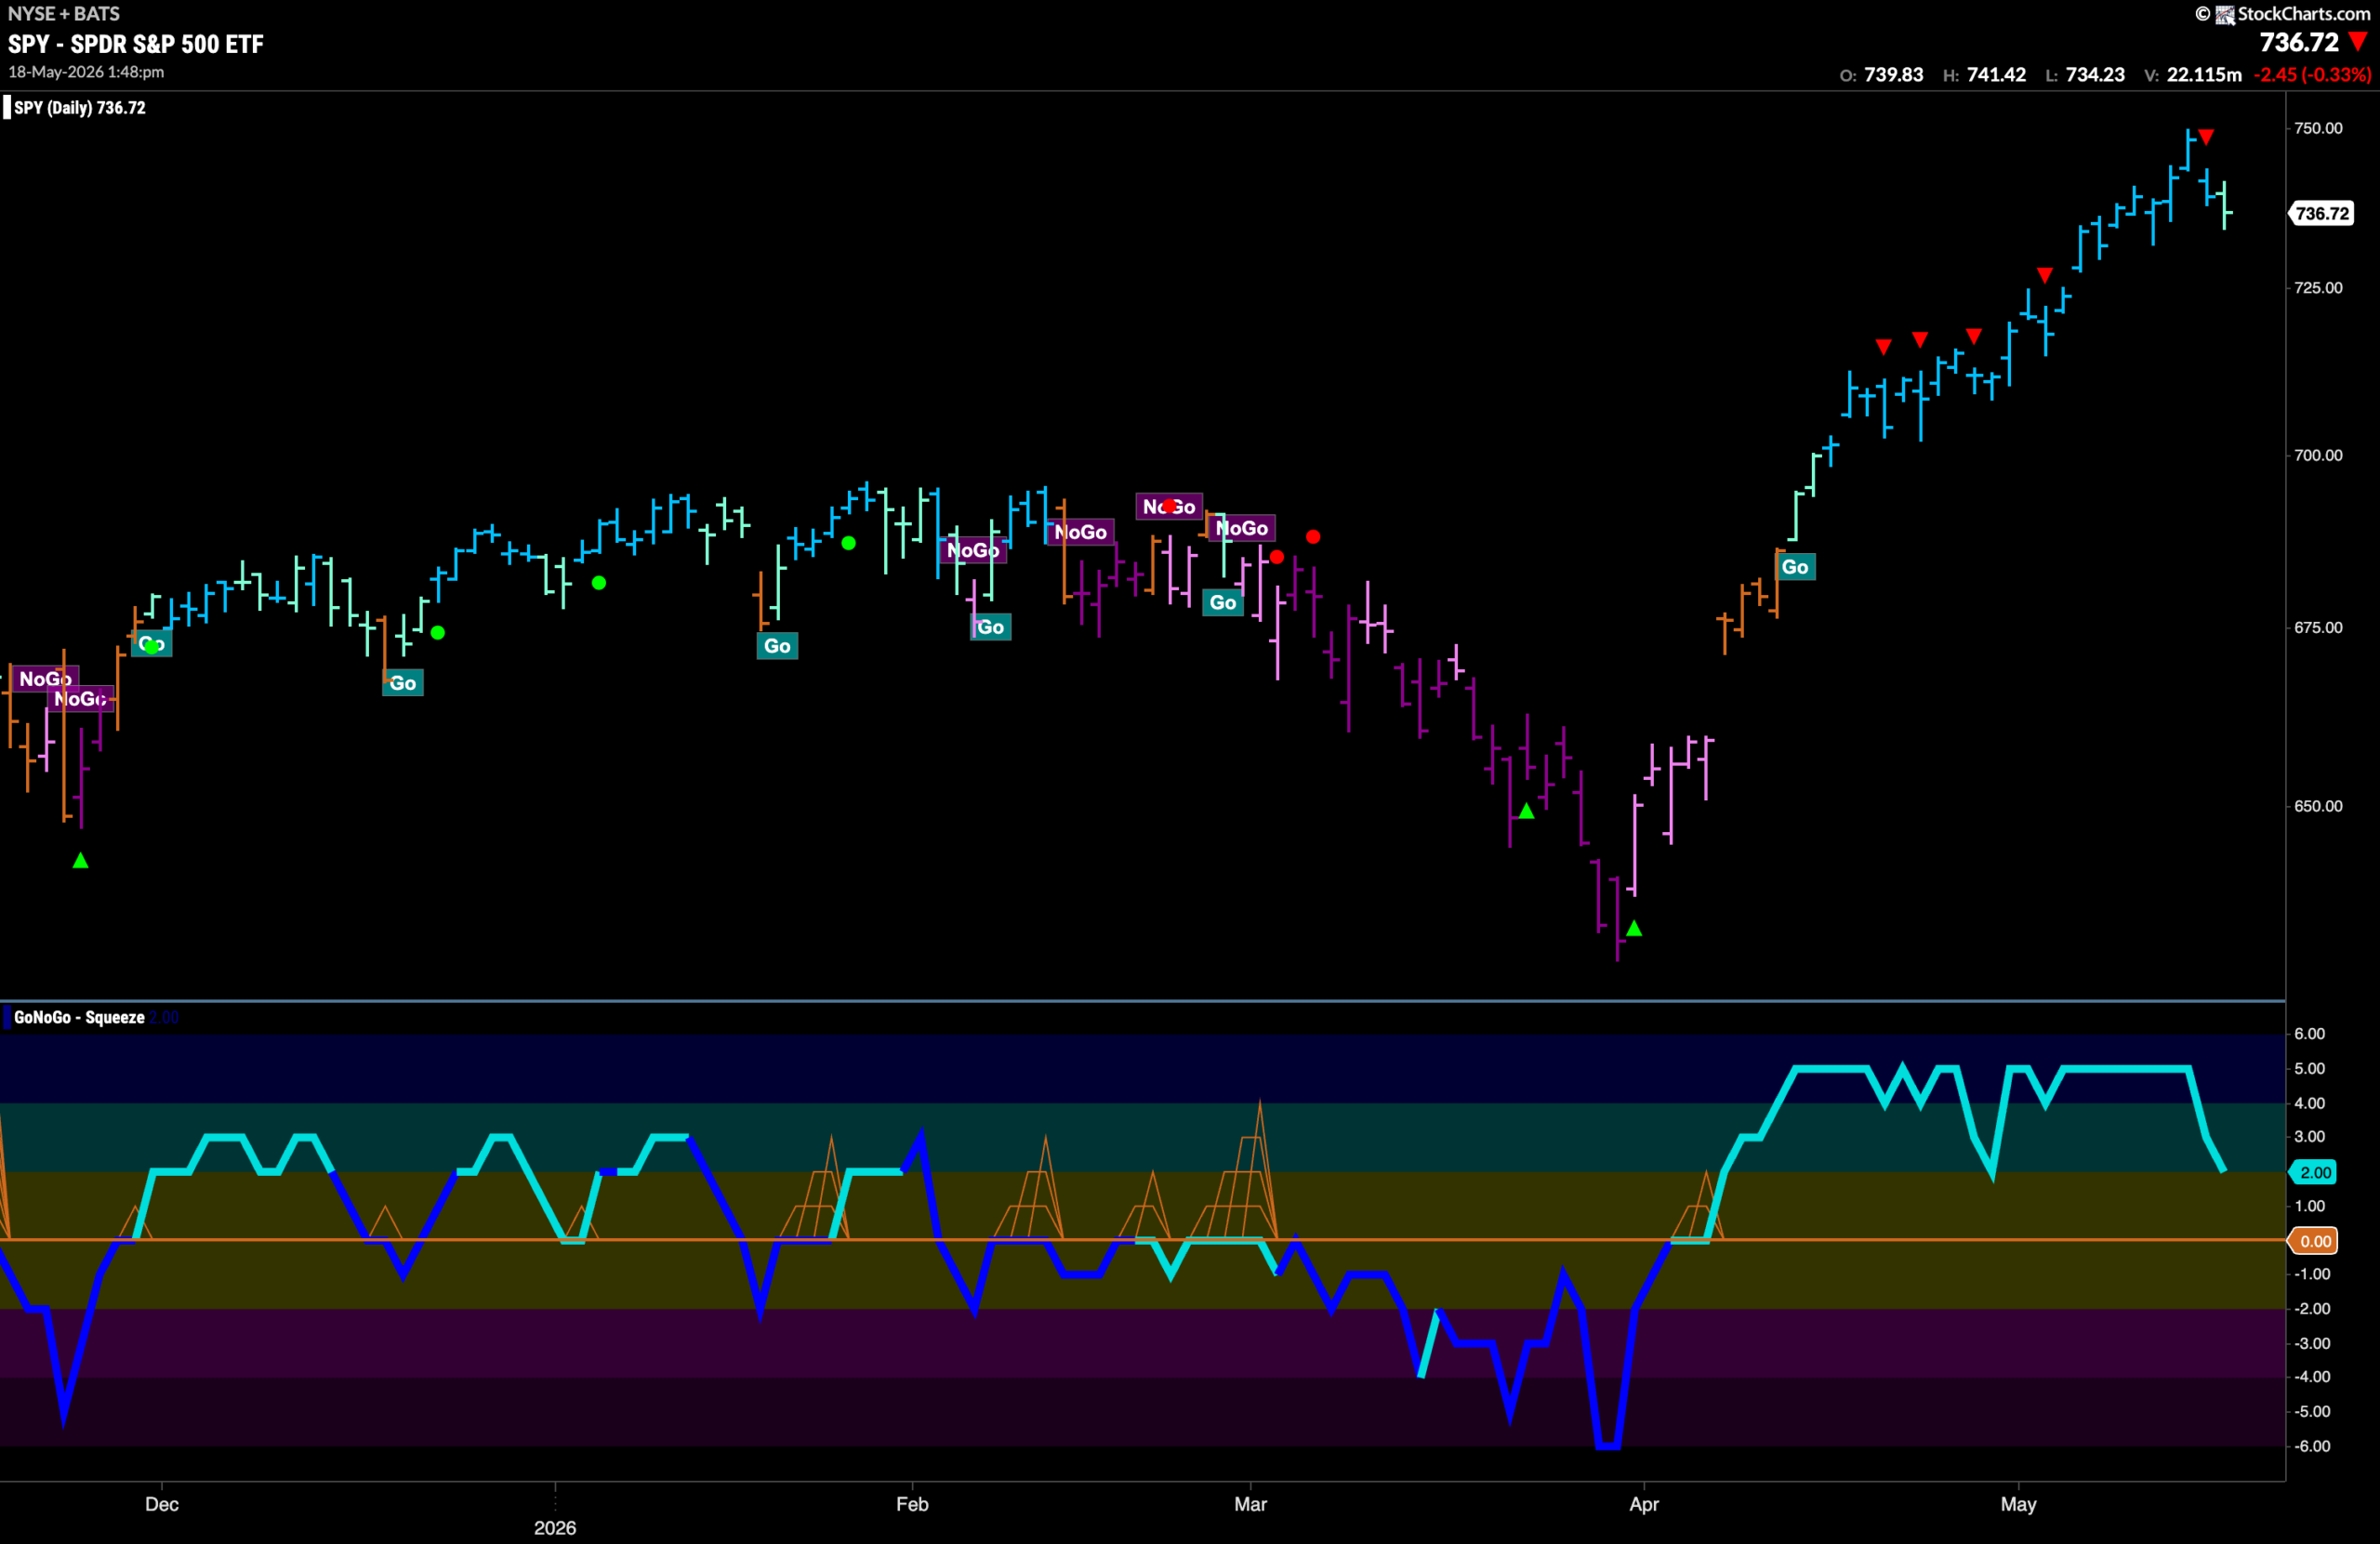
Task: Click the 2026 year label on the date axis
Action: pos(555,1528)
